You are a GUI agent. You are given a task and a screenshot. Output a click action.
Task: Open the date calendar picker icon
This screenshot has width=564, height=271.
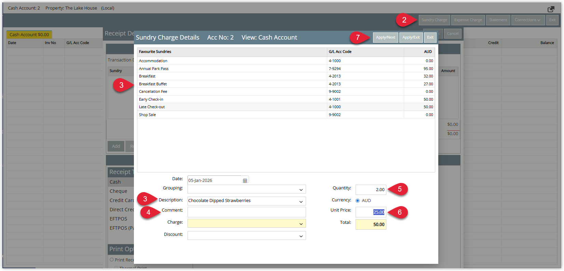click(245, 181)
